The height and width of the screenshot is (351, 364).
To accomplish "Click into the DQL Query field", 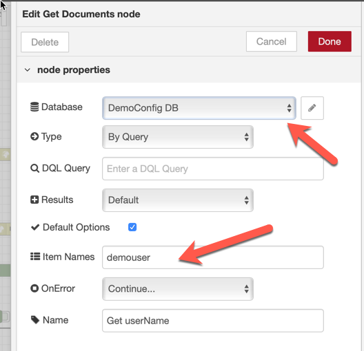I will click(x=213, y=169).
